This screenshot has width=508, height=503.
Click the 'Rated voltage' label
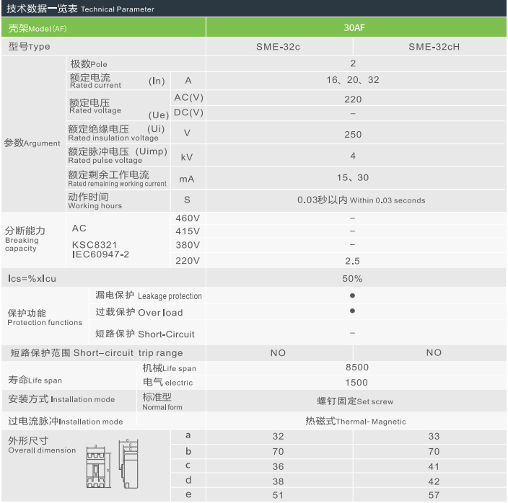[95, 111]
